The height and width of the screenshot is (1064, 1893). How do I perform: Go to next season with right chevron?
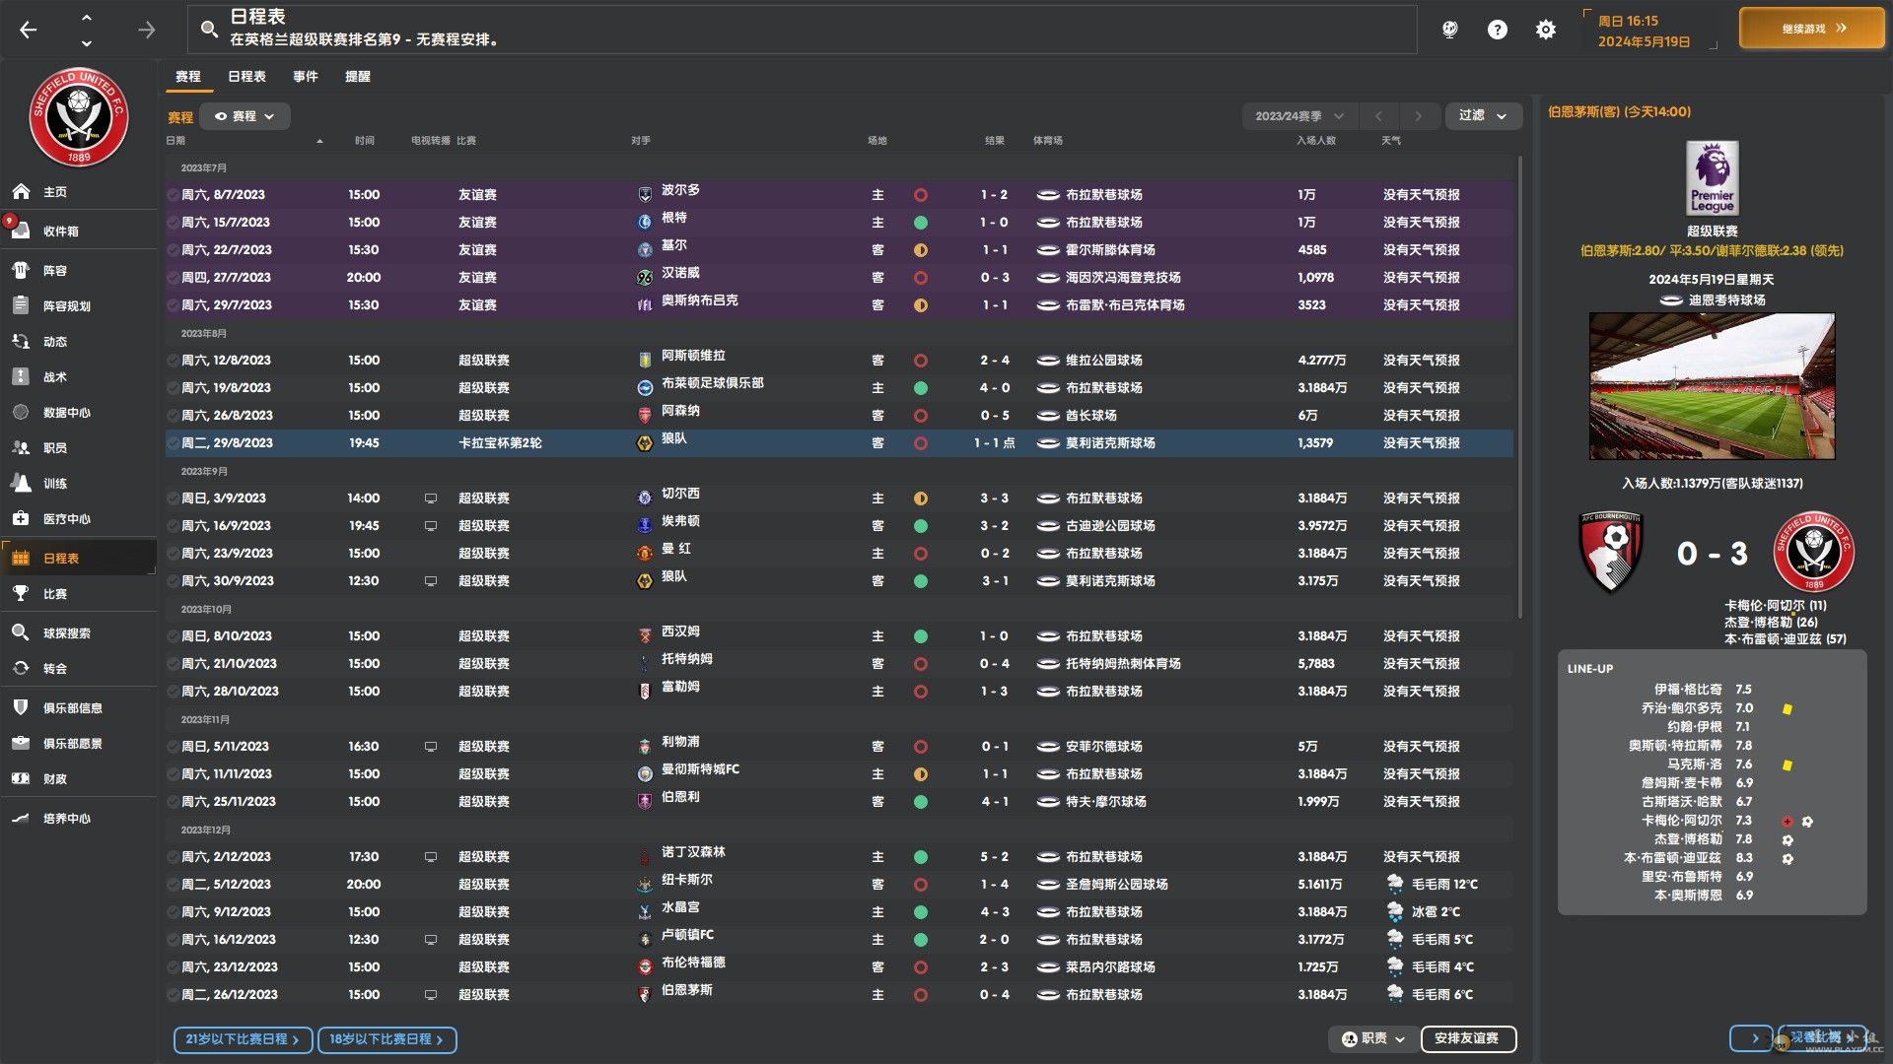point(1418,116)
